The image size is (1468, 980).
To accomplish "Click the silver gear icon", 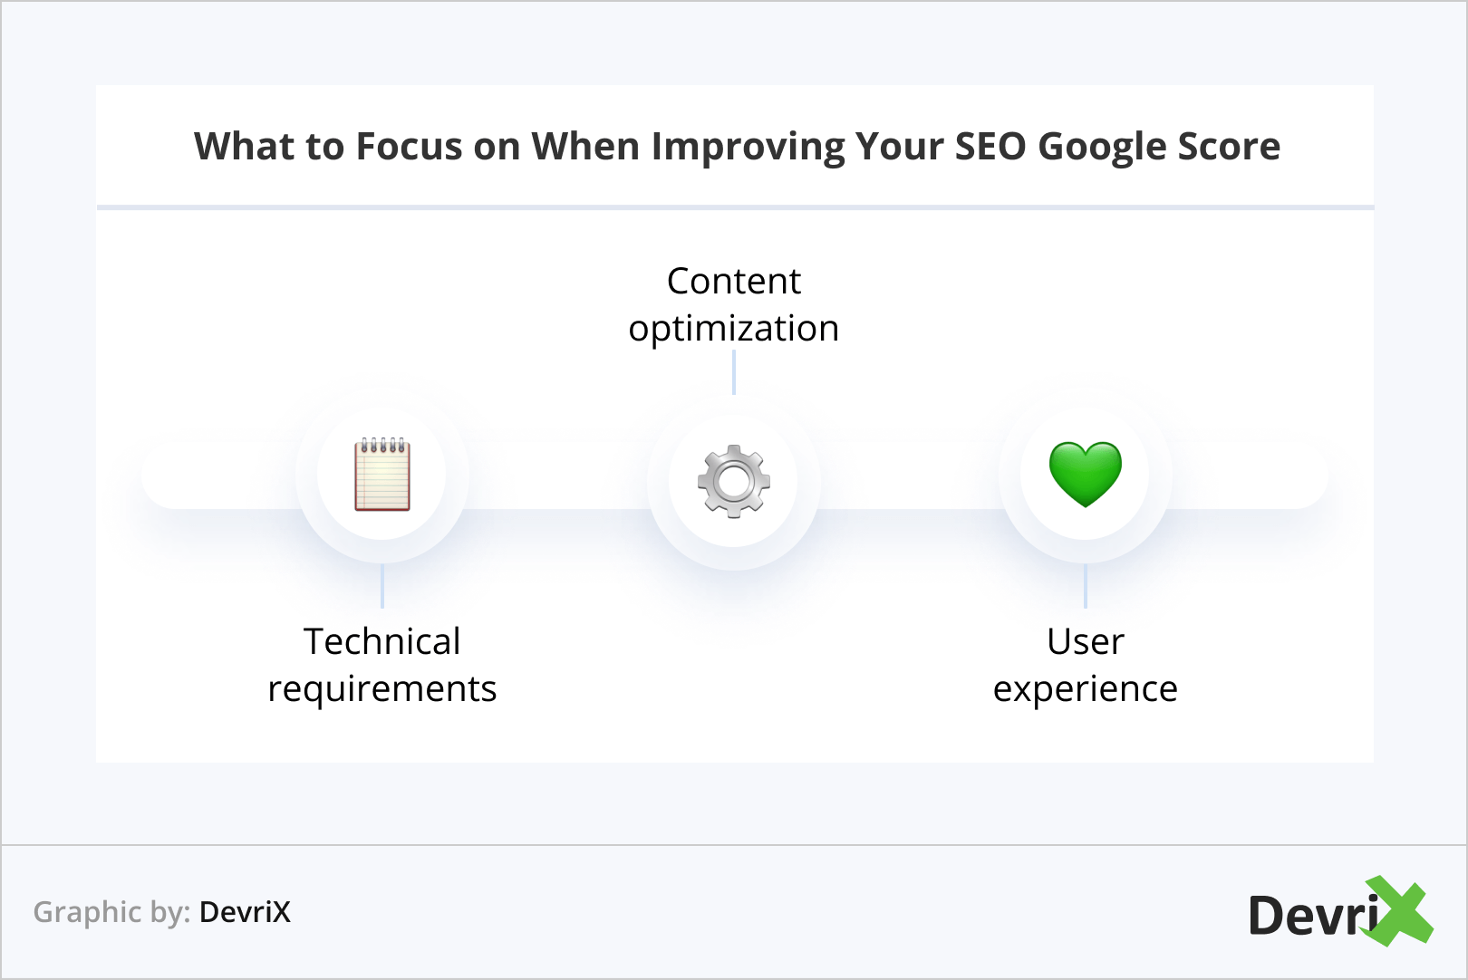I will coord(734,481).
